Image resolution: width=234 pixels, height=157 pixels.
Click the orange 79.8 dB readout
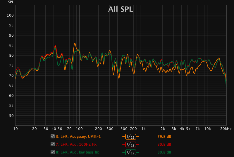(164, 136)
